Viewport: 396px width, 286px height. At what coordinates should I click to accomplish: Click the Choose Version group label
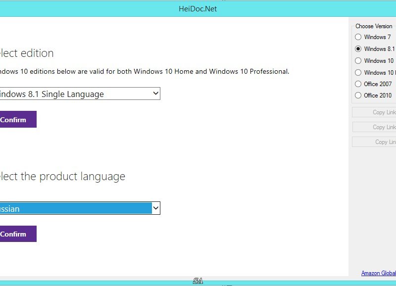tap(374, 26)
